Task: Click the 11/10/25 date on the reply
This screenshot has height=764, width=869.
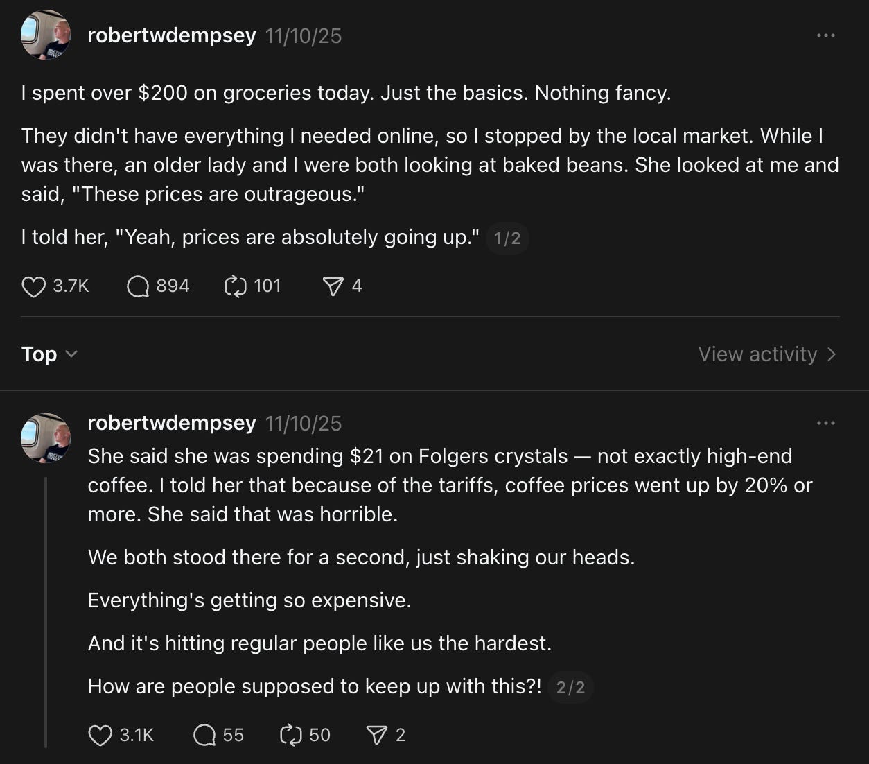Action: pyautogui.click(x=304, y=424)
